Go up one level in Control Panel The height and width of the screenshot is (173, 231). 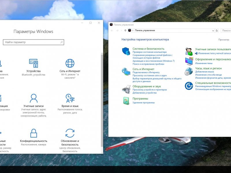(x=125, y=31)
